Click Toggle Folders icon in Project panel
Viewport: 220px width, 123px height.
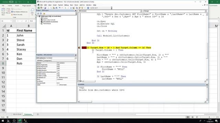[x=44, y=14]
